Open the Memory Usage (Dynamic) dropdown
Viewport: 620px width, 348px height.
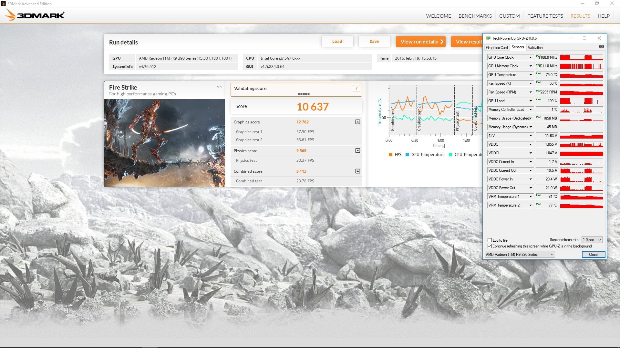point(530,127)
